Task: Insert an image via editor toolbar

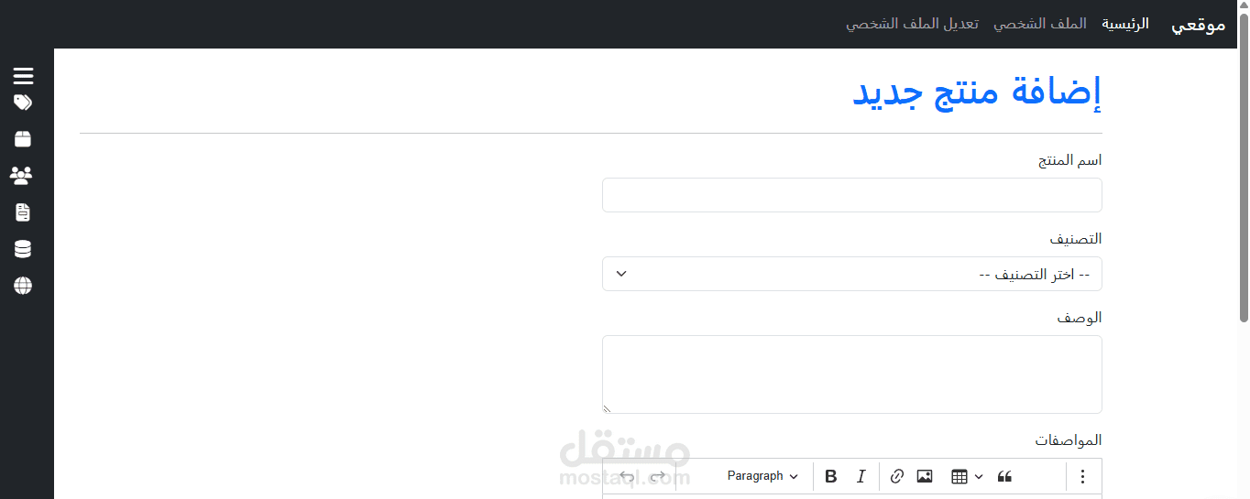Action: click(925, 476)
